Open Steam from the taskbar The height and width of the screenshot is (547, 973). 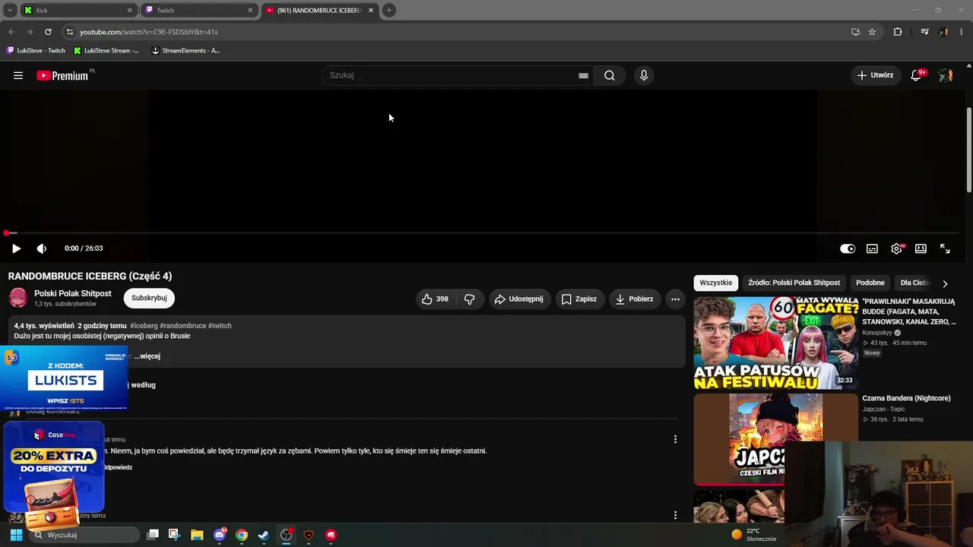point(264,535)
